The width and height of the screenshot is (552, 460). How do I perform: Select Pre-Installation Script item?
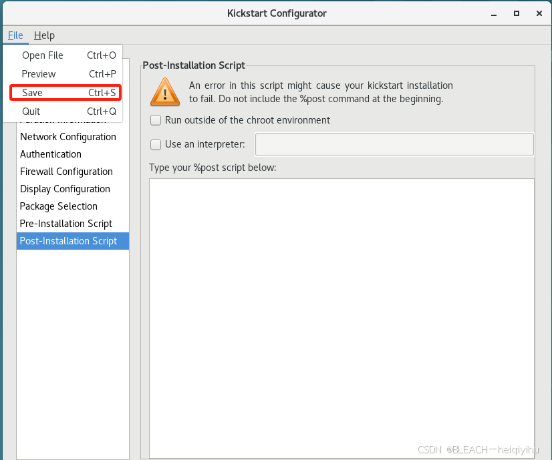tap(73, 224)
